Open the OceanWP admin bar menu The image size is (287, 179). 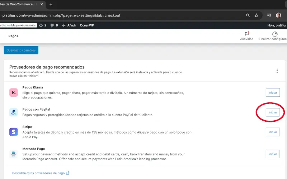click(87, 25)
